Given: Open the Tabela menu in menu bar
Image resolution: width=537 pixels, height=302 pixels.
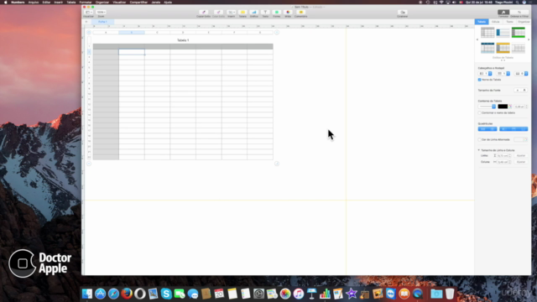Looking at the screenshot, I should tap(70, 2).
